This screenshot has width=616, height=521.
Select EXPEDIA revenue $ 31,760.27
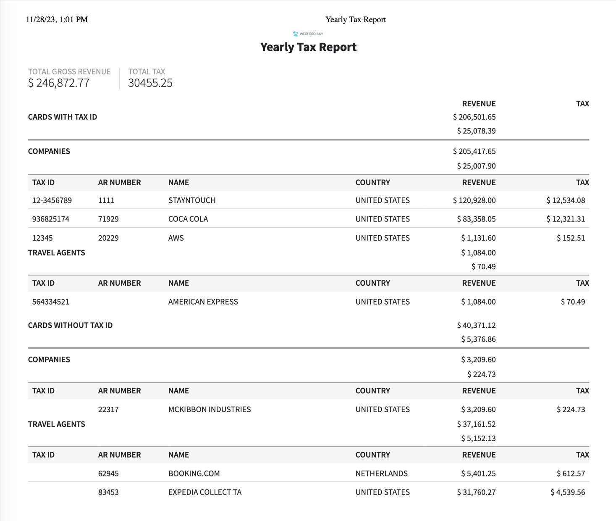click(x=476, y=492)
